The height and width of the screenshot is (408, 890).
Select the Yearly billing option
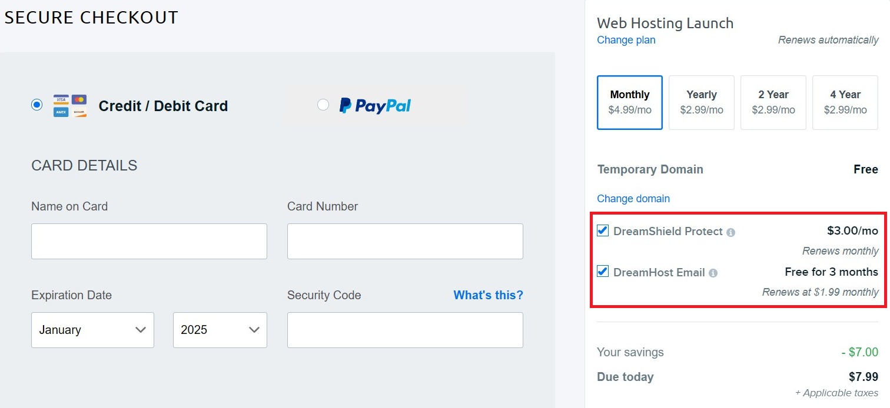(x=701, y=102)
